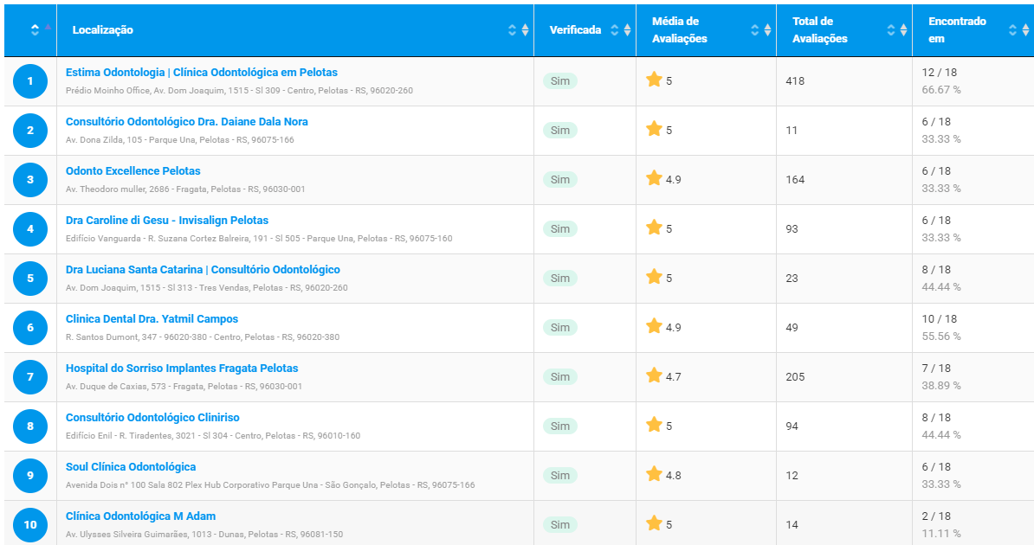Screen dimensions: 1034x545
Task: Open the Odonto Excellence Pelotas link
Action: (133, 171)
